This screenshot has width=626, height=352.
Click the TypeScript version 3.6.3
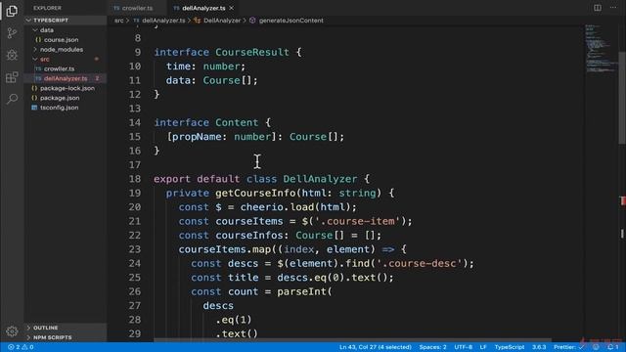pos(539,347)
